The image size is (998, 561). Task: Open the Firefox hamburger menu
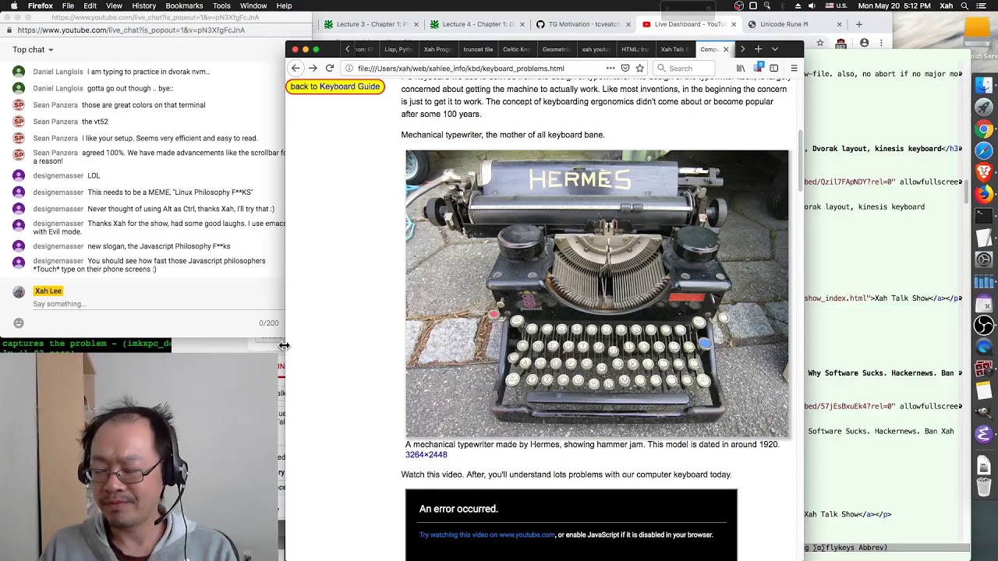coord(794,69)
